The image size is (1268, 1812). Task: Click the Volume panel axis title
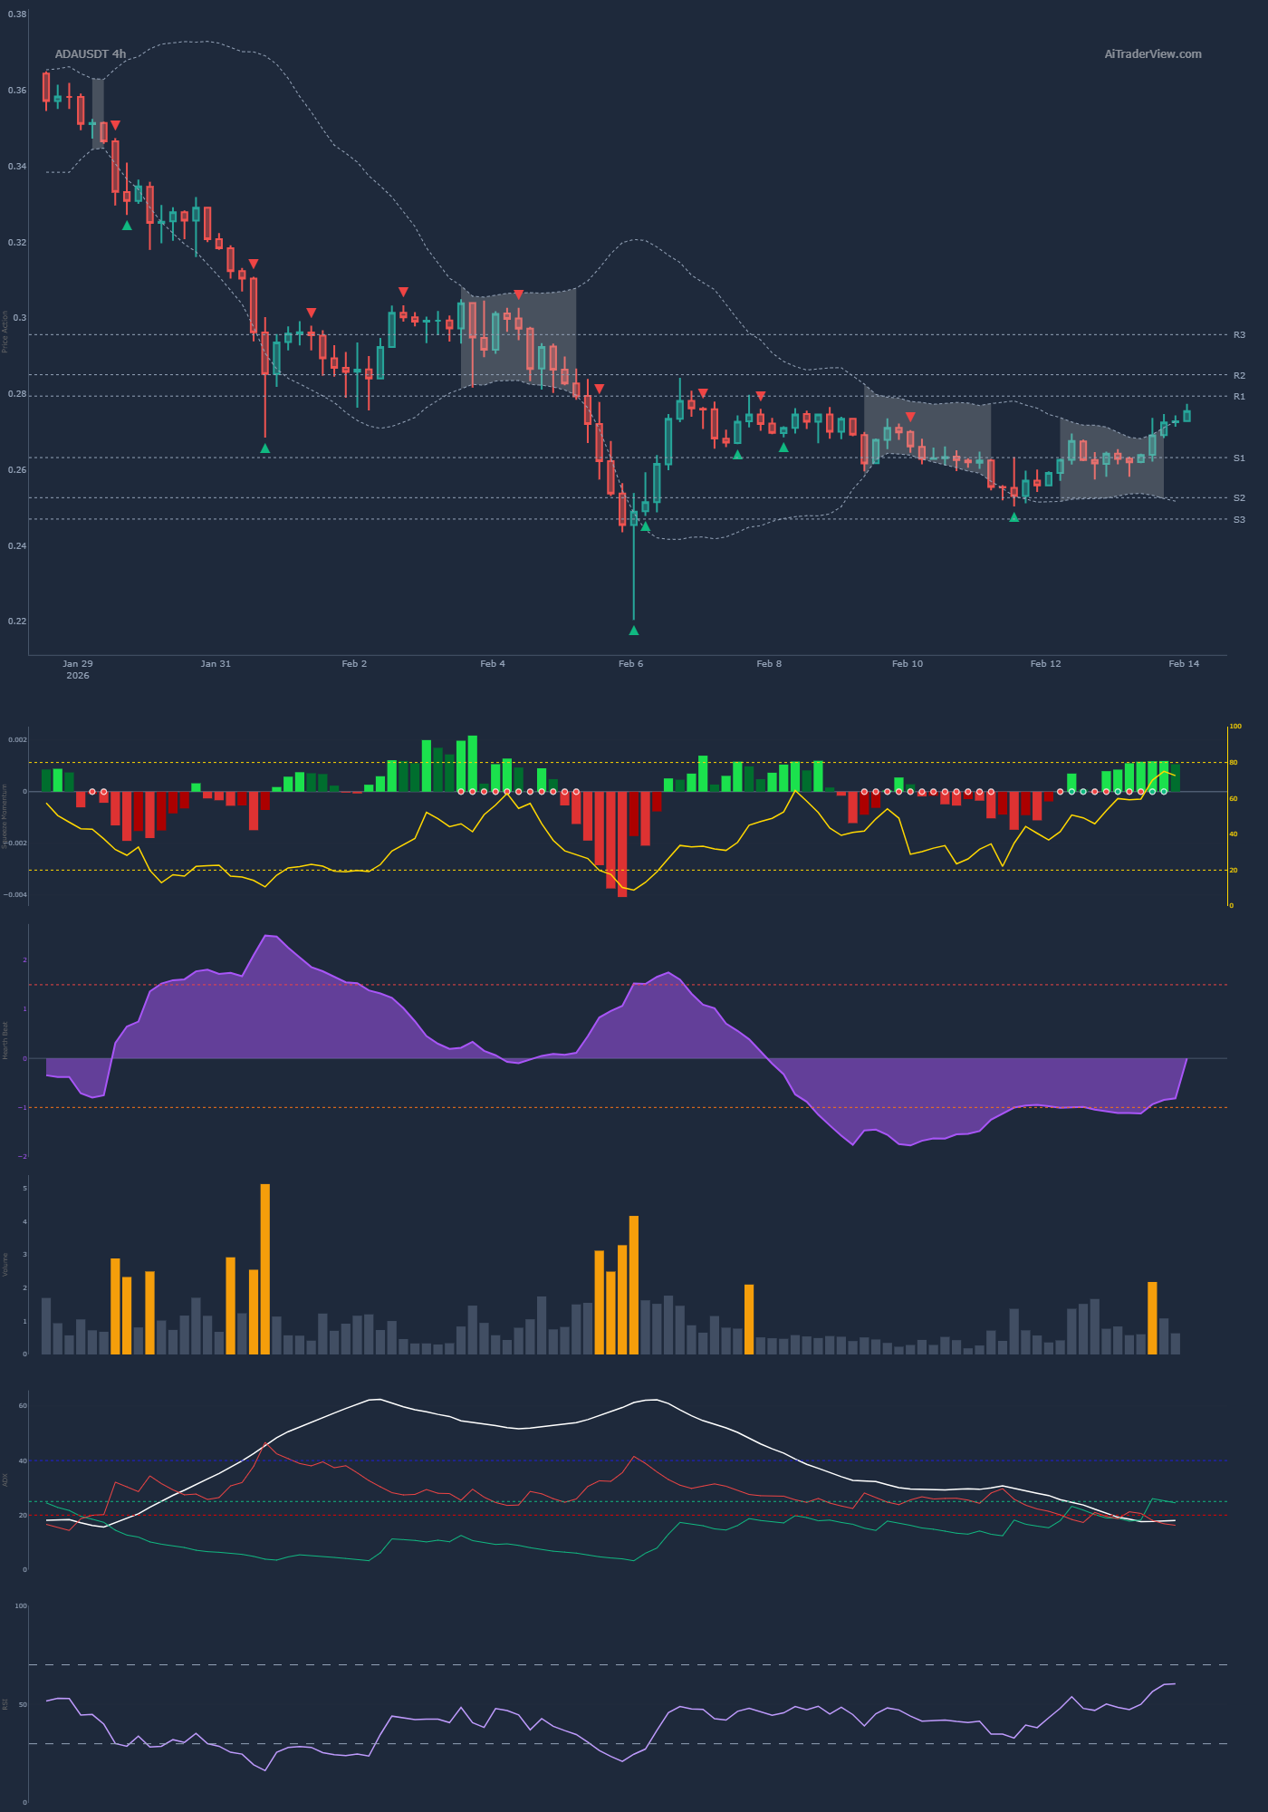click(5, 1265)
